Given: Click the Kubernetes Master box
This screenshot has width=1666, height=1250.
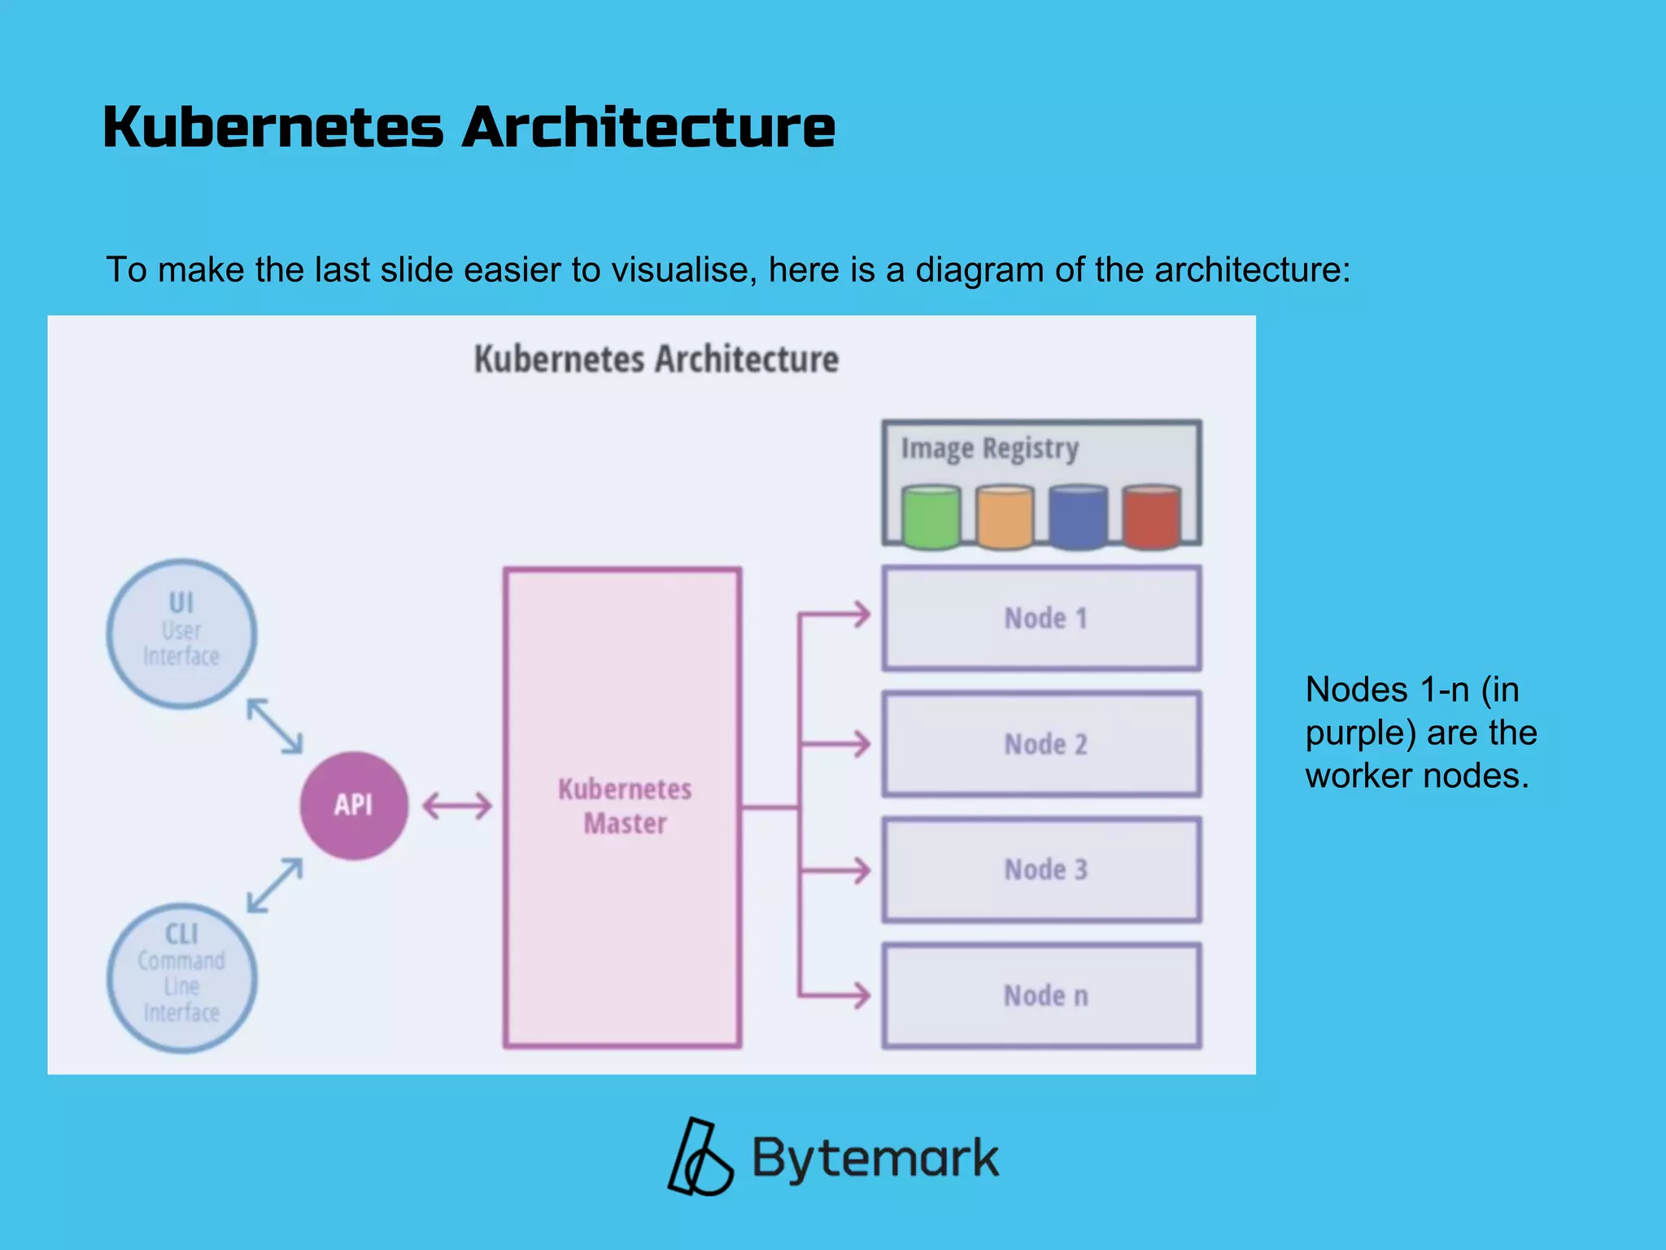Looking at the screenshot, I should (623, 806).
